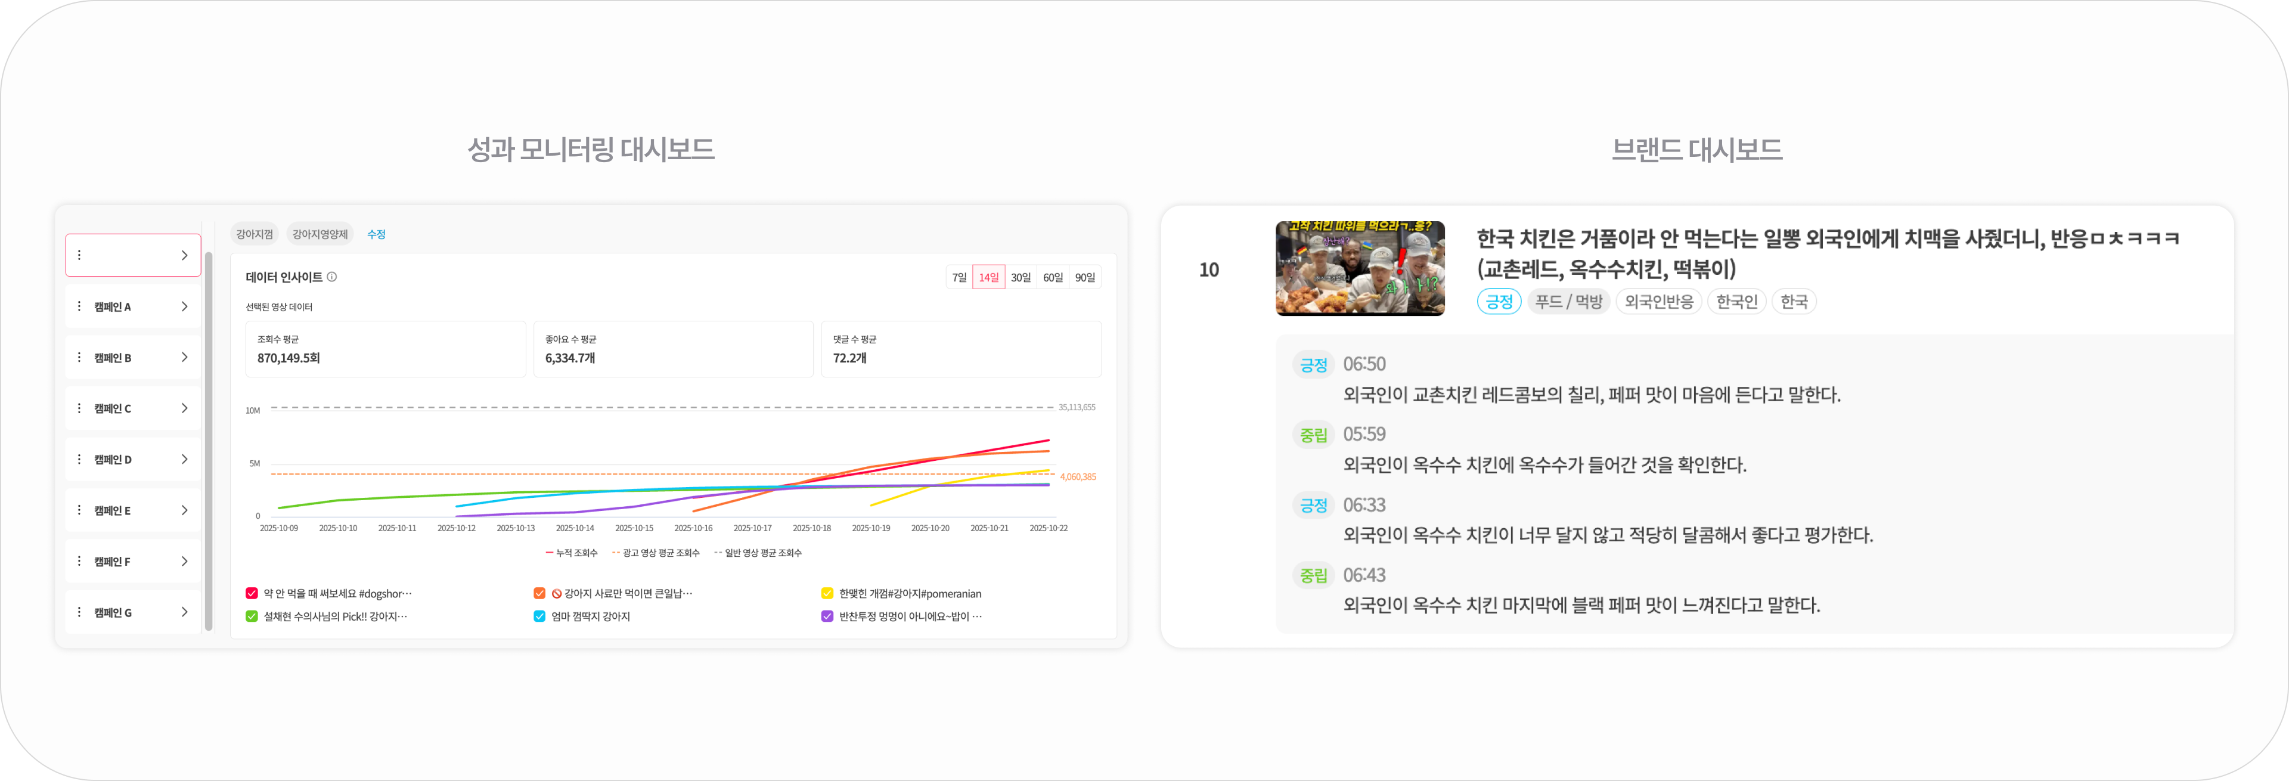Uncheck the red 약 안 먹을 때 series checkbox
This screenshot has height=781, width=2289.
tap(252, 594)
